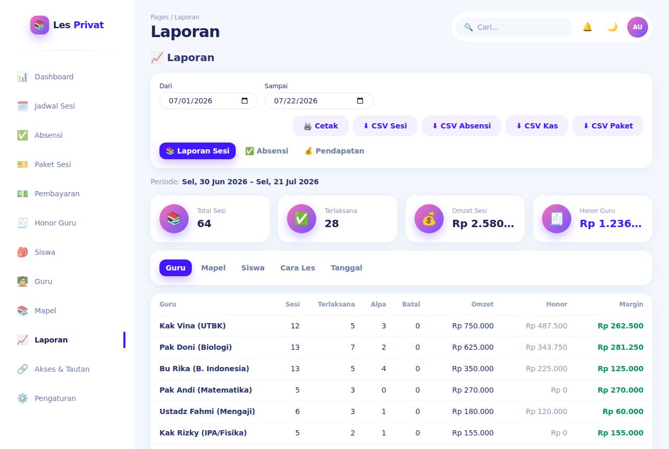The height and width of the screenshot is (449, 669).
Task: Click the Laporan chart icon in sidebar
Action: pos(22,340)
